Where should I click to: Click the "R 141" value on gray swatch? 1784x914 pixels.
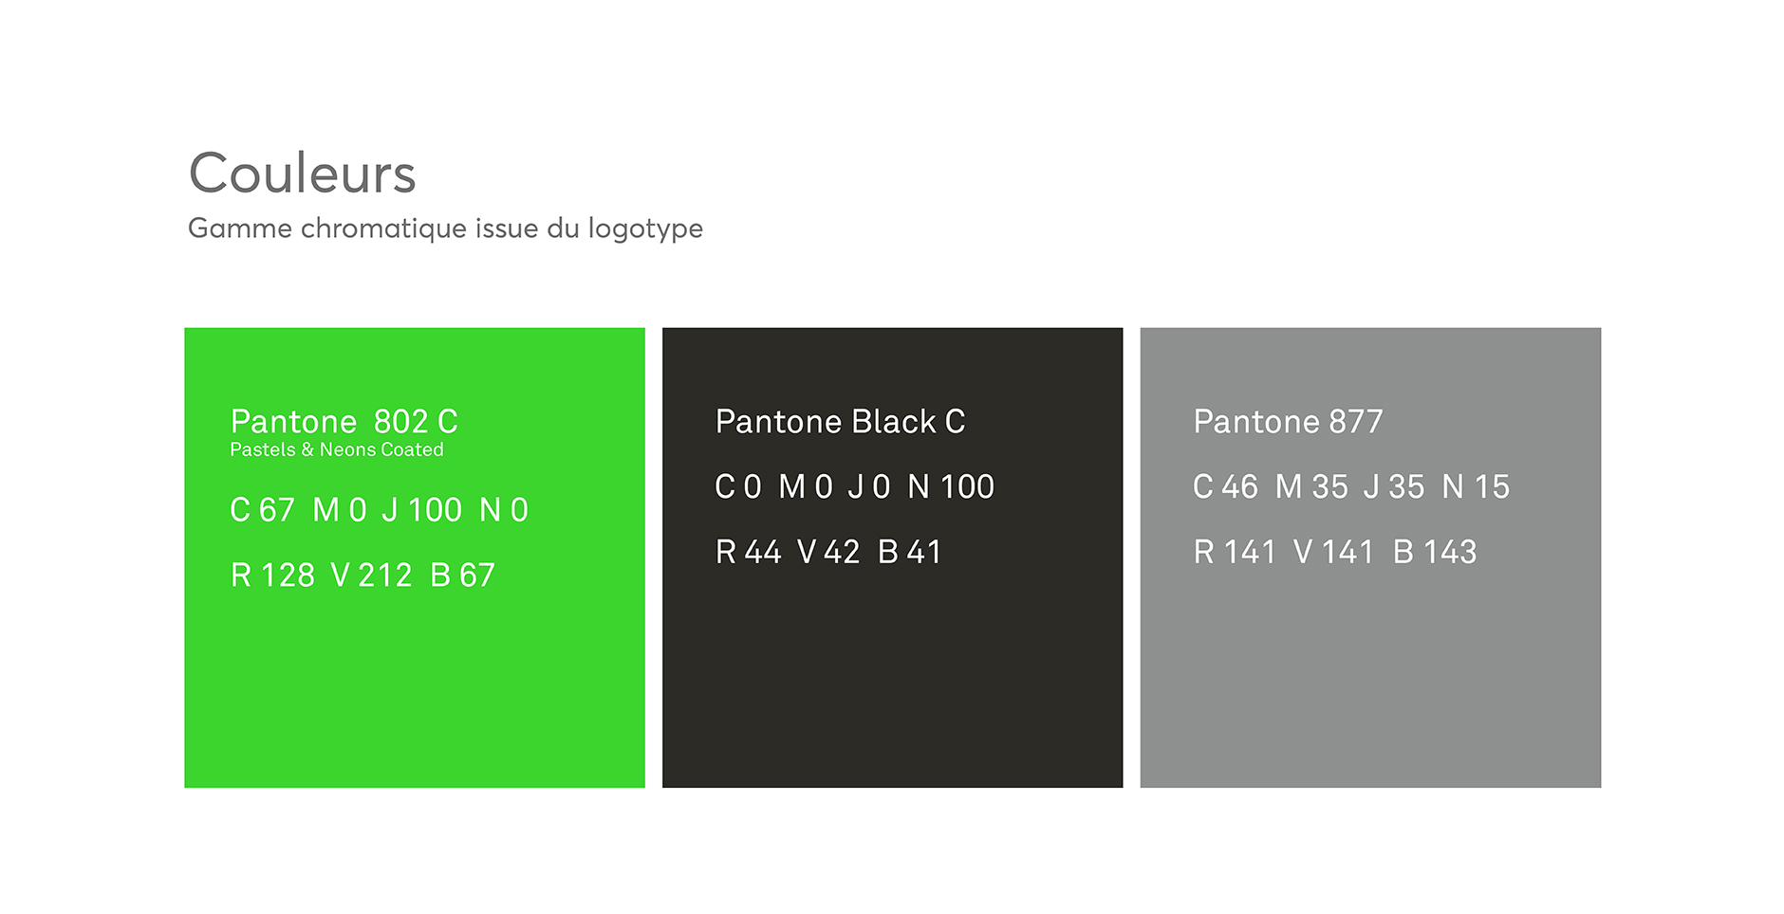click(x=1235, y=552)
